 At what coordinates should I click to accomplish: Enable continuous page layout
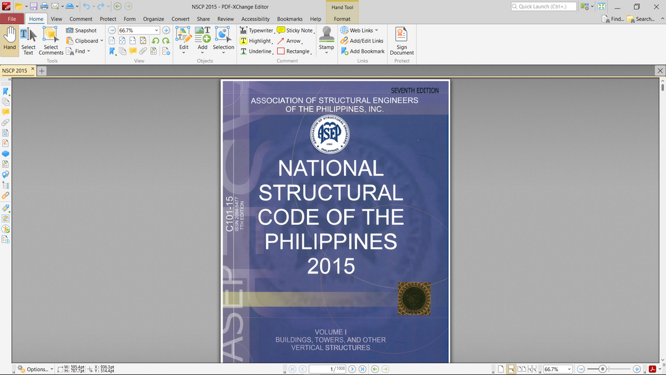coord(511,369)
